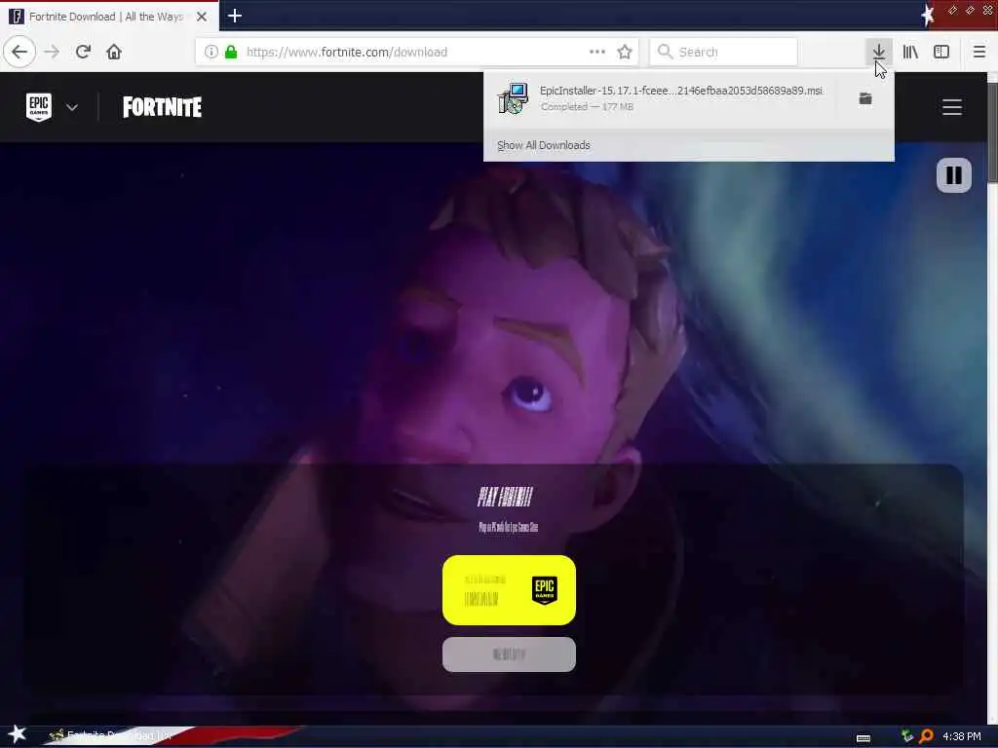Click the network tray icon
This screenshot has height=748, width=998.
[907, 736]
